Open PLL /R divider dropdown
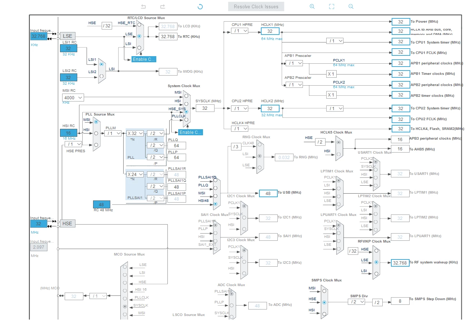 click(156, 133)
